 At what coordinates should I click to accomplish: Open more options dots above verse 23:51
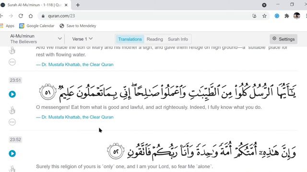click(x=12, y=62)
